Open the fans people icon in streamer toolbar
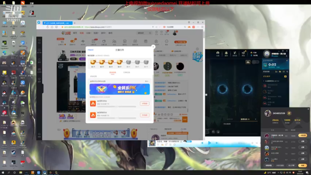311x175 pixels. [x=114, y=41]
